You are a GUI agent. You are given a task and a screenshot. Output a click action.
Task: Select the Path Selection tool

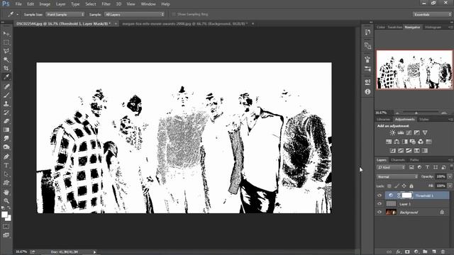click(6, 174)
